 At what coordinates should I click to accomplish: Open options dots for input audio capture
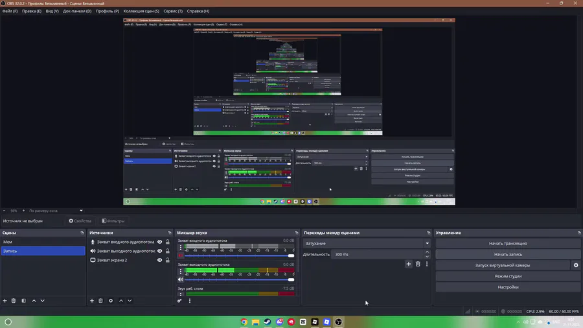click(181, 248)
